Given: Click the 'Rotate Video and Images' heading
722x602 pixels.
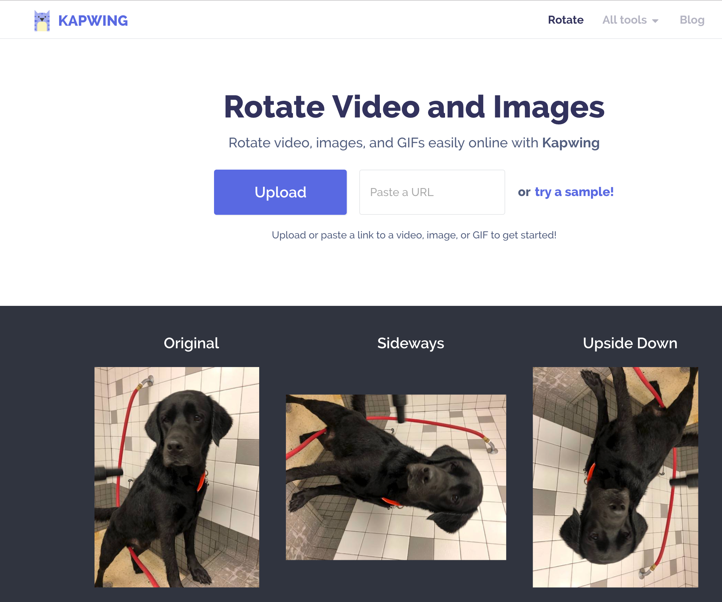Looking at the screenshot, I should coord(414,108).
